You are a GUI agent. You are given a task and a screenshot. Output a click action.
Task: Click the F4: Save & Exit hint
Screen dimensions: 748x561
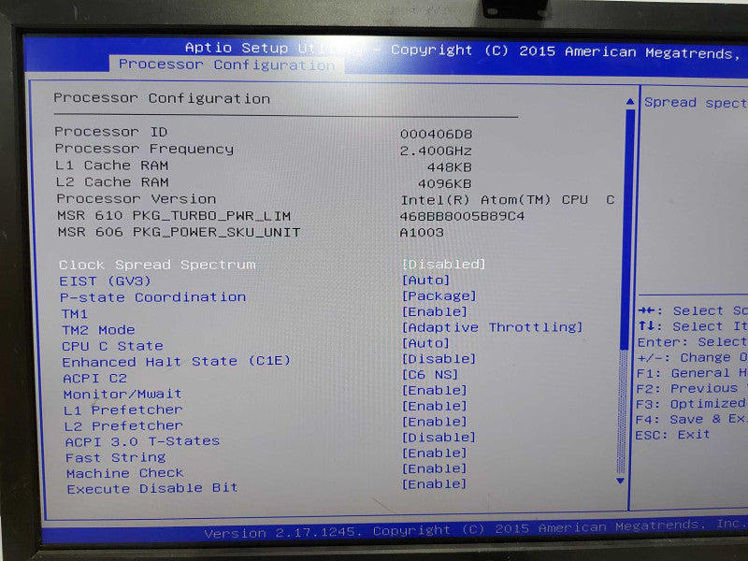(x=692, y=419)
